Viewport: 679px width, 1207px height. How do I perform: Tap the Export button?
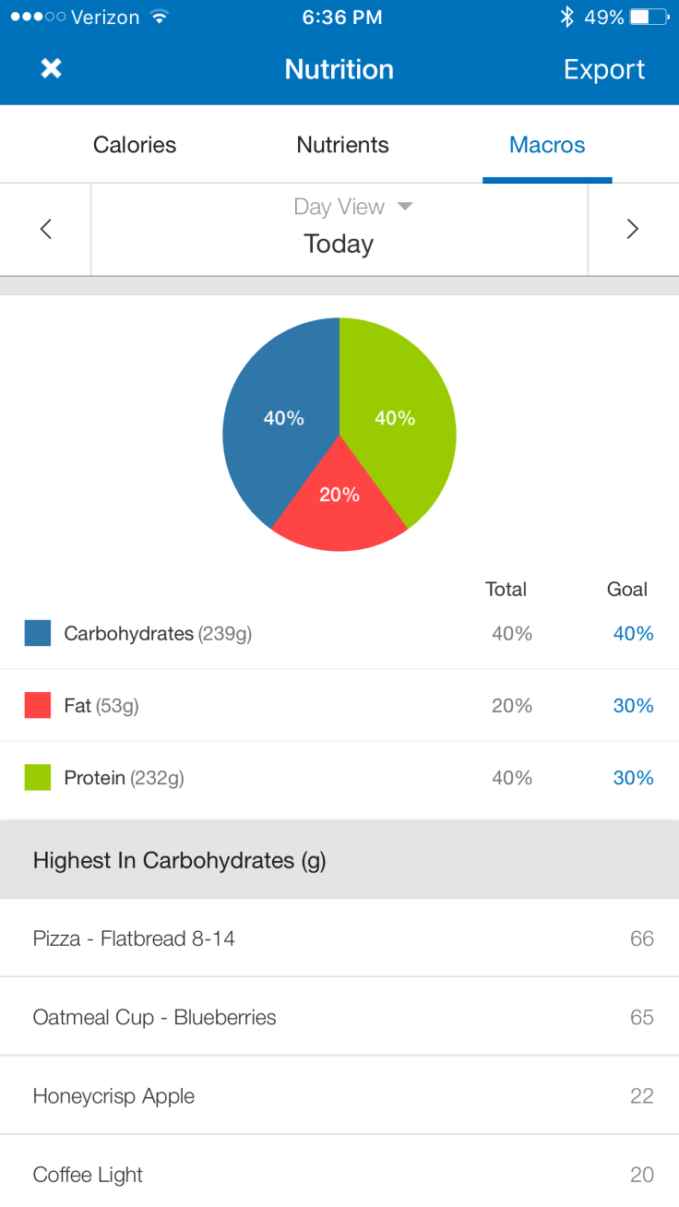604,69
